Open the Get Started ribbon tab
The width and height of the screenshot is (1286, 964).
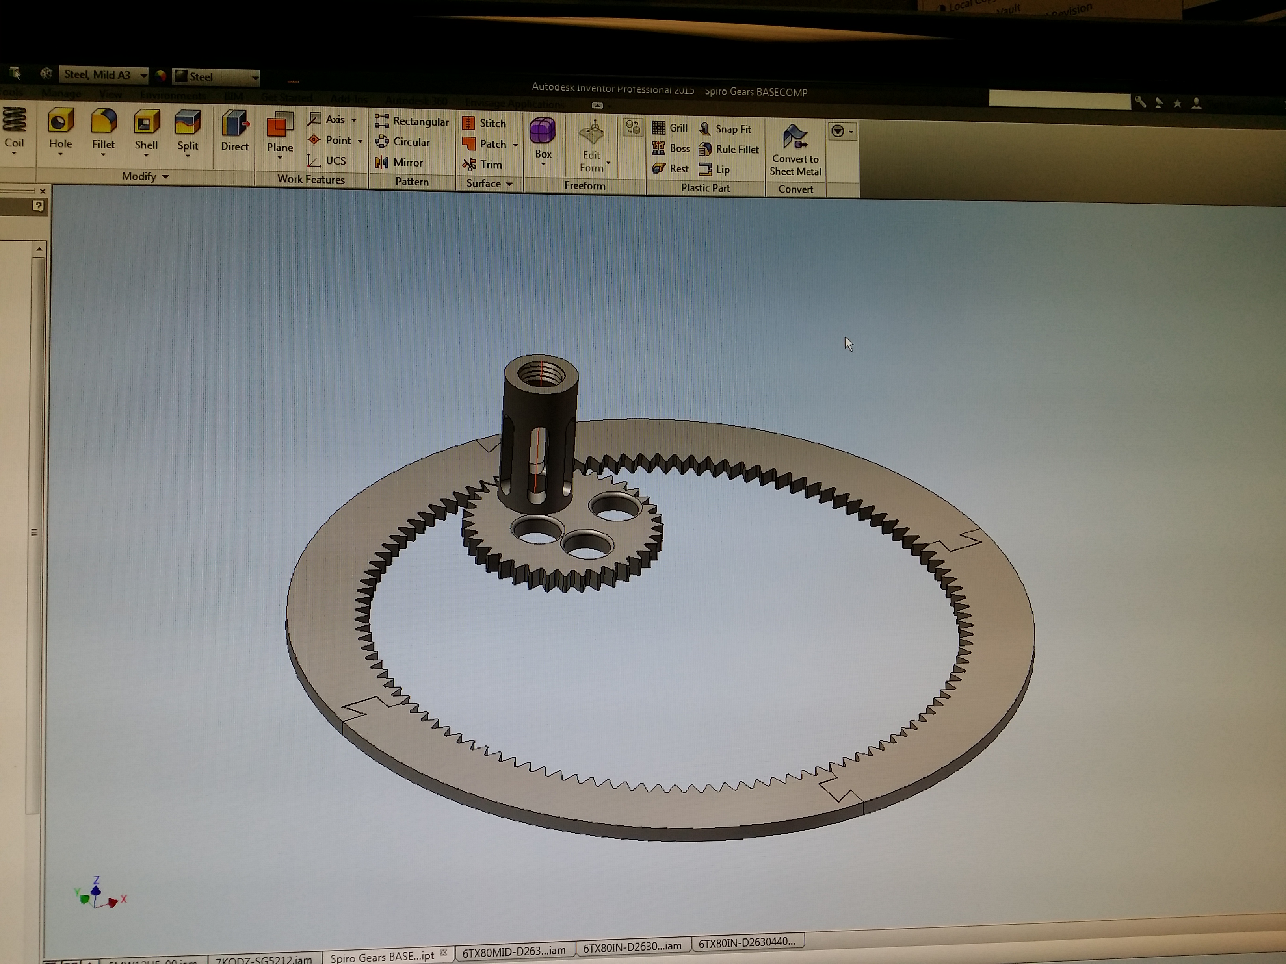click(286, 98)
